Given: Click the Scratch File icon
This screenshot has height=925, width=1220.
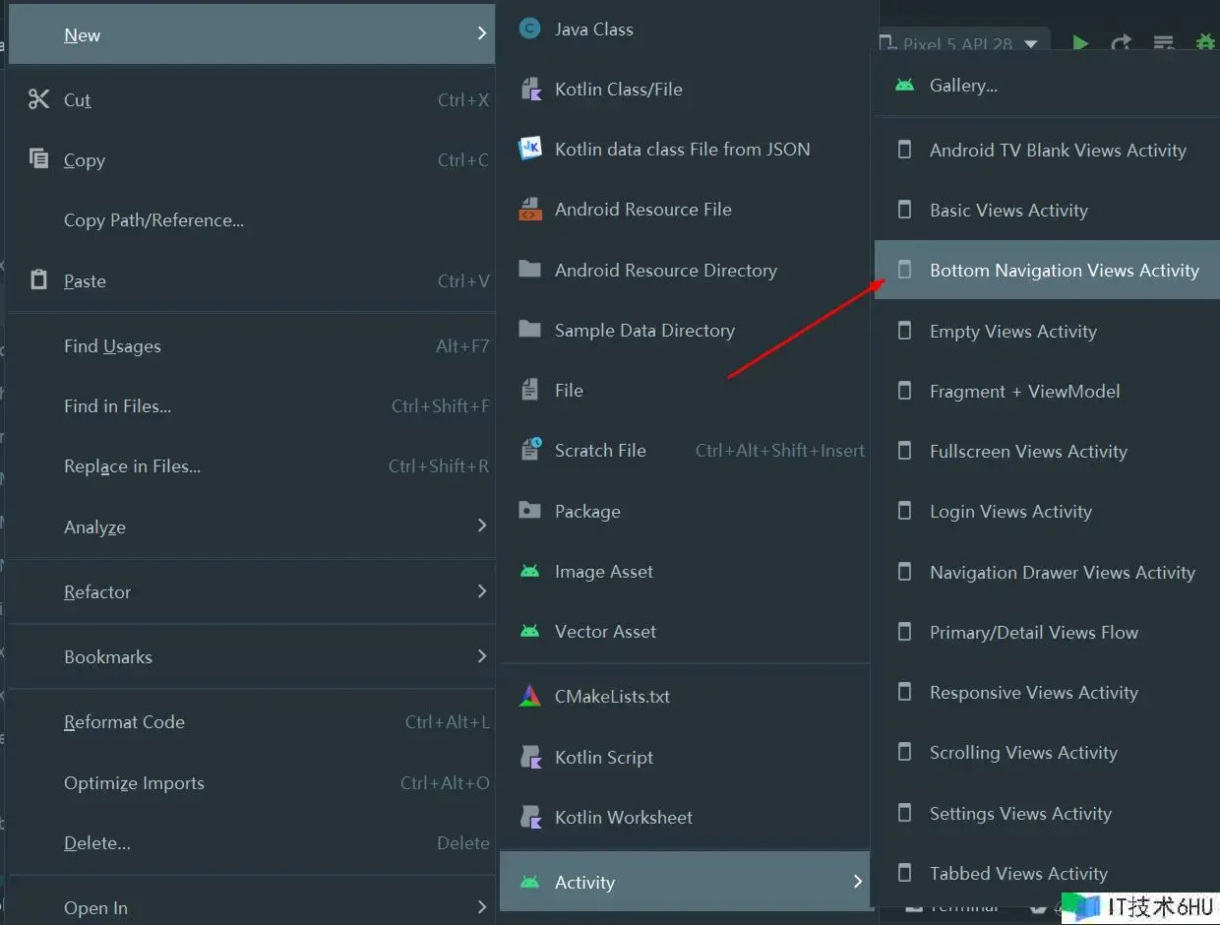Looking at the screenshot, I should pos(530,451).
